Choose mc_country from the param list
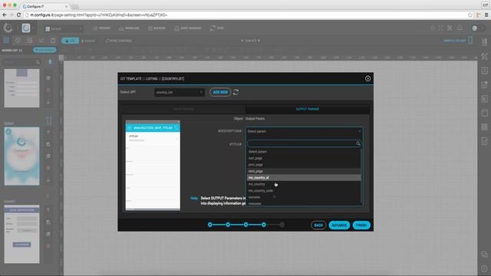Viewport: 491px width, 276px height. coord(304,184)
